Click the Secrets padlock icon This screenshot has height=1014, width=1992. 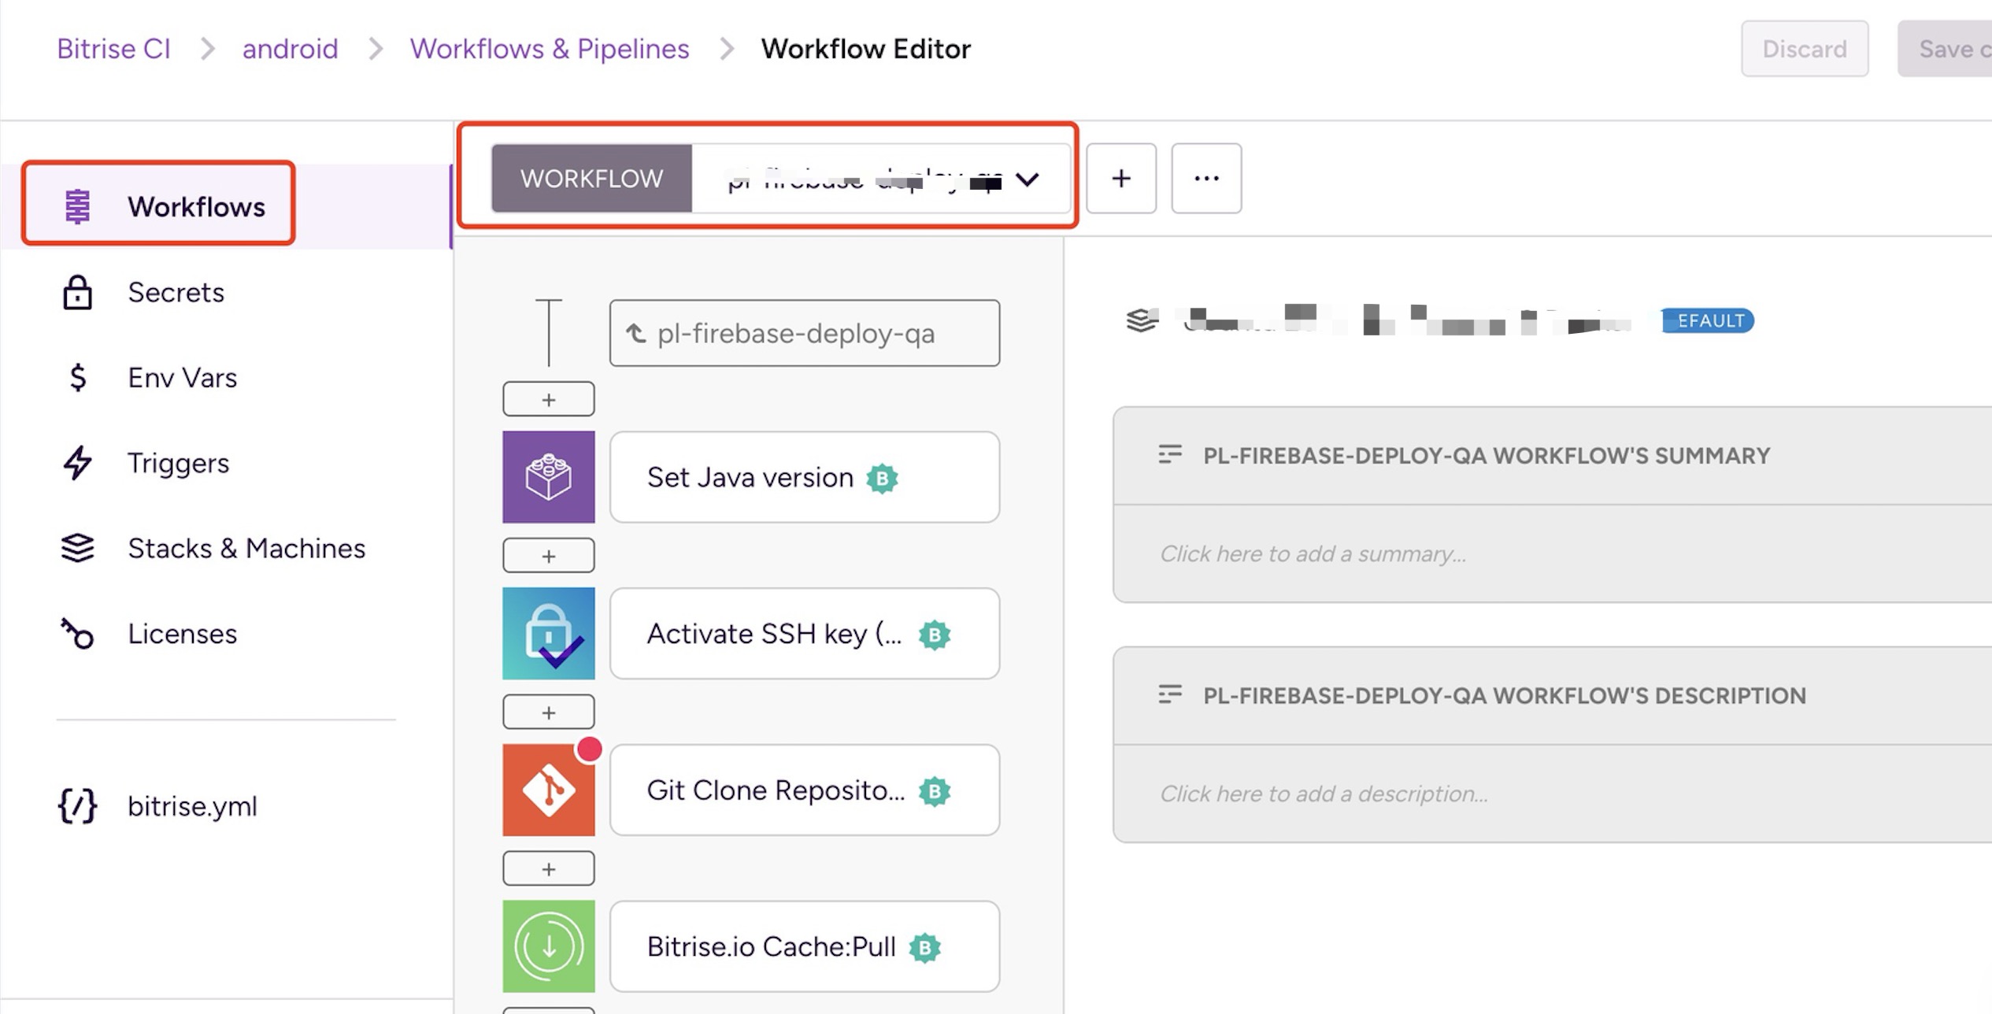coord(77,292)
